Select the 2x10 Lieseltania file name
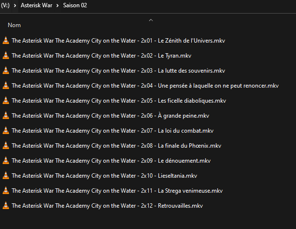 coord(104,176)
